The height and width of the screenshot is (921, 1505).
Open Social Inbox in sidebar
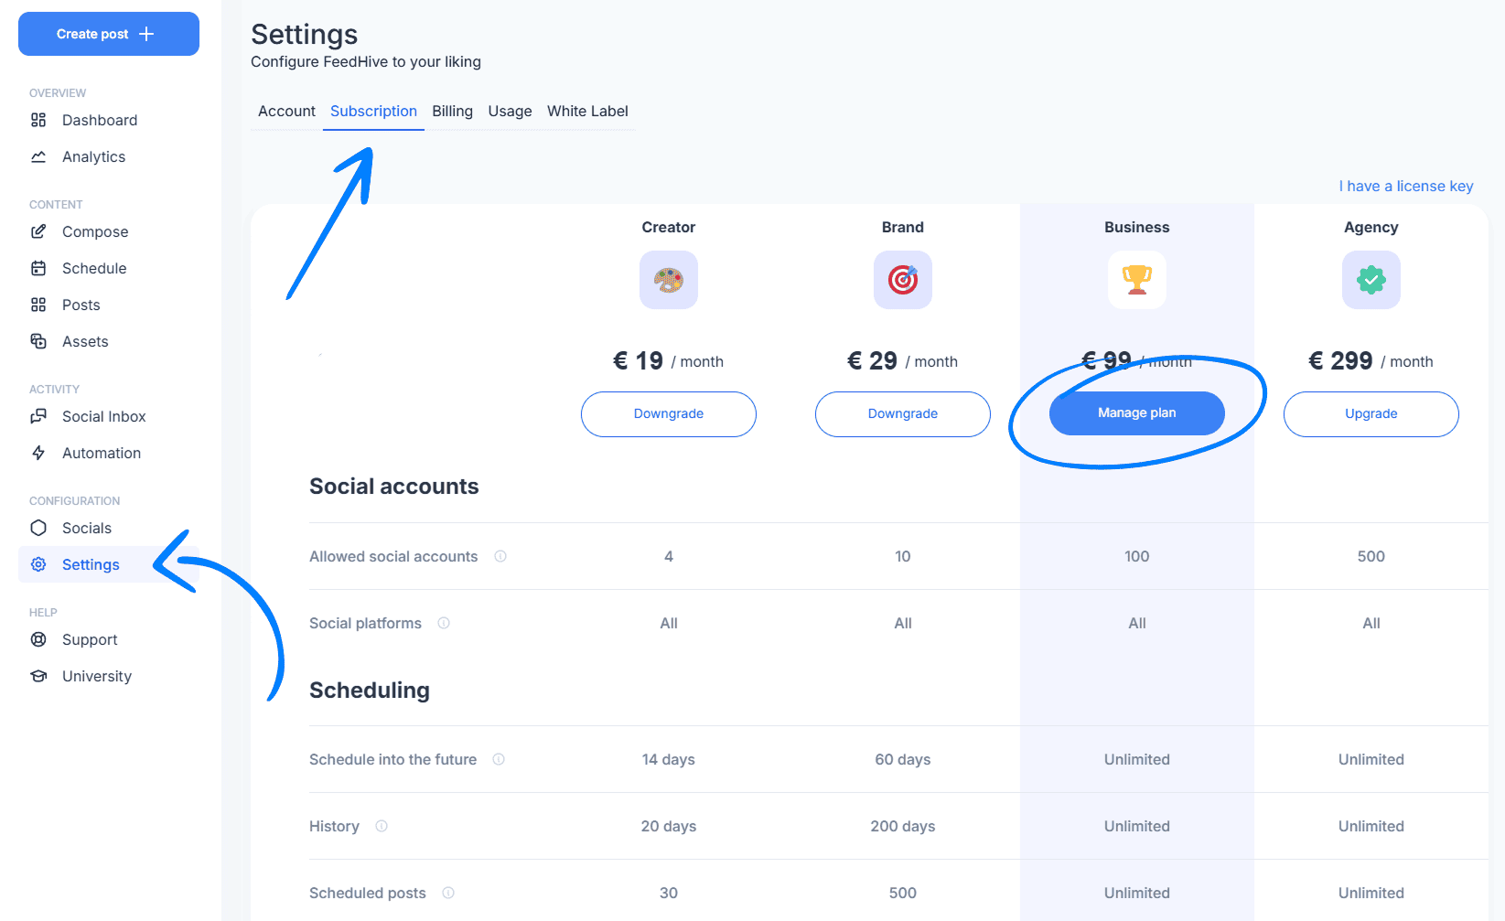coord(109,416)
